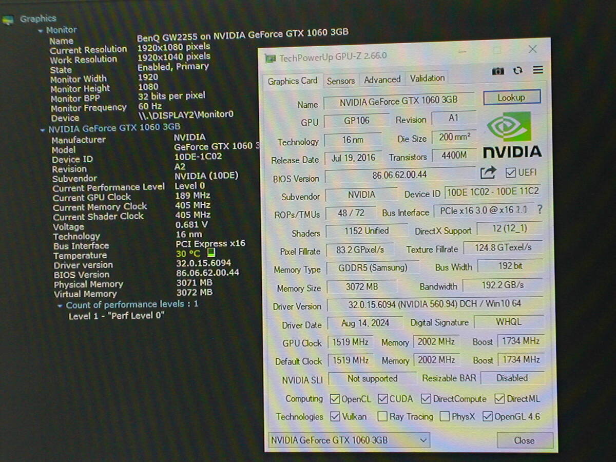Click the GPU-Z title bar app icon
The width and height of the screenshot is (616, 462).
(271, 58)
